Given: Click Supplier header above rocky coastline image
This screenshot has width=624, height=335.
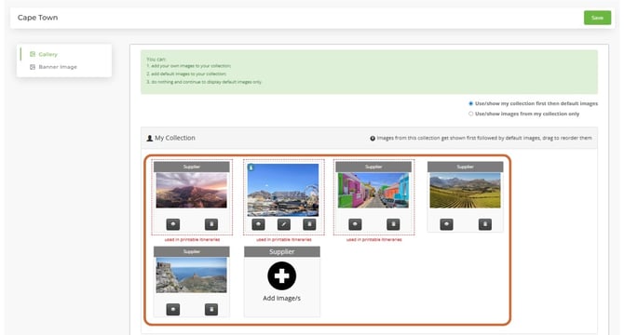Looking at the screenshot, I should [192, 251].
